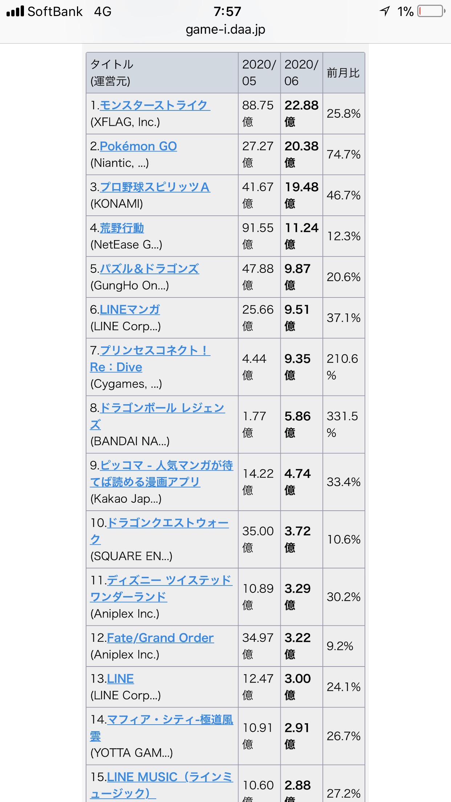The image size is (451, 802).
Task: Open the 荒野行動 link
Action: (122, 228)
